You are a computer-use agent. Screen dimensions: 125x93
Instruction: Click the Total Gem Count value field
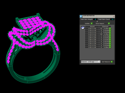point(112,19)
